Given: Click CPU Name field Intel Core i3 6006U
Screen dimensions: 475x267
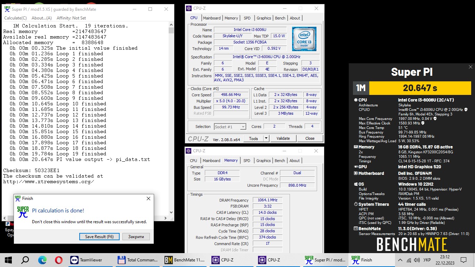Looking at the screenshot, I should (x=250, y=30).
